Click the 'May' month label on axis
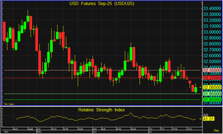The height and width of the screenshot is (134, 223). point(39,132)
